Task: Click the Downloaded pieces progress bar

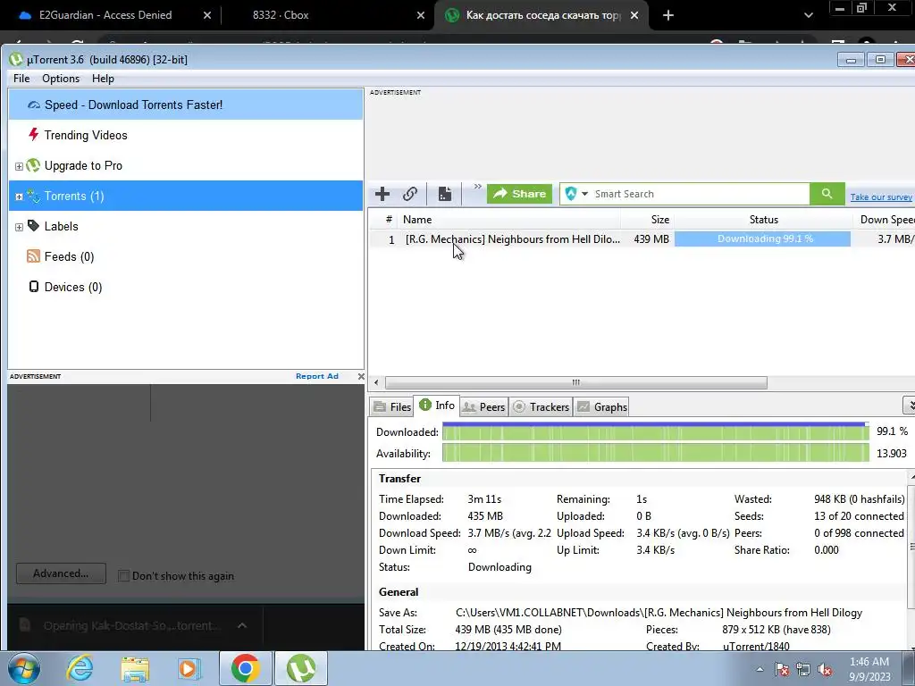Action: click(656, 432)
